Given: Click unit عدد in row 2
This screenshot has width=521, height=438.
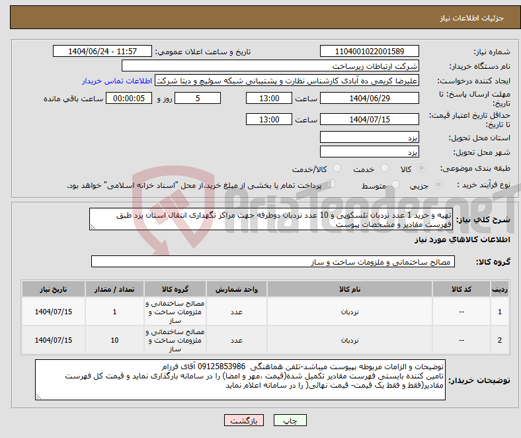Looking at the screenshot, I should pyautogui.click(x=237, y=340).
